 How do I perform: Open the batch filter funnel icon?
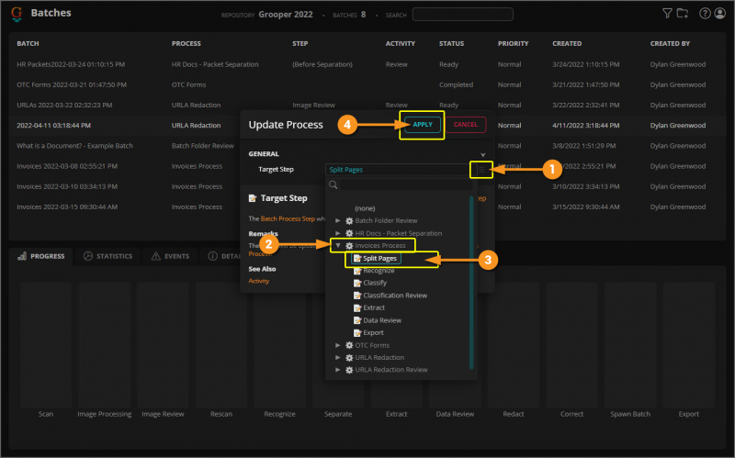[x=667, y=13]
